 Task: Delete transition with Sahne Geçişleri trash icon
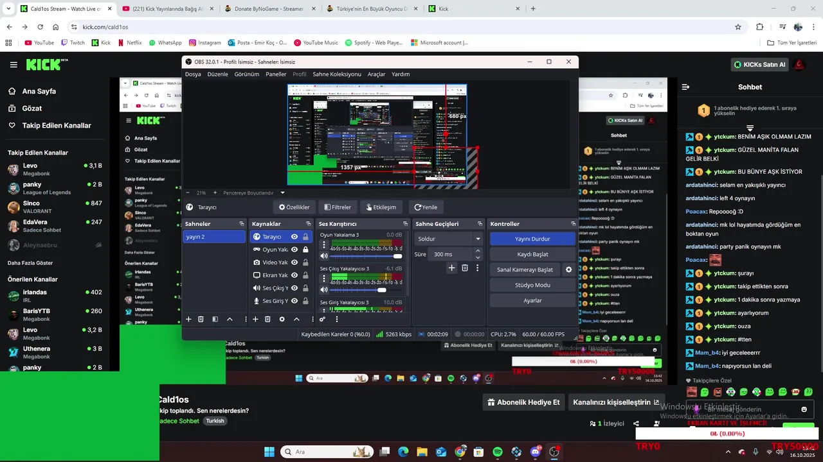465,268
